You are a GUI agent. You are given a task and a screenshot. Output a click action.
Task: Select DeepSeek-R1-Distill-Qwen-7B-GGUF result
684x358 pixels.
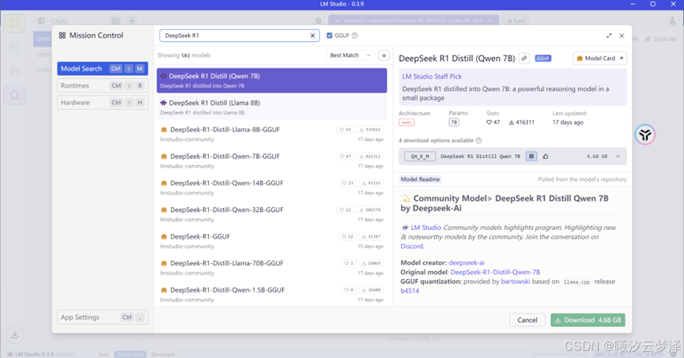272,160
